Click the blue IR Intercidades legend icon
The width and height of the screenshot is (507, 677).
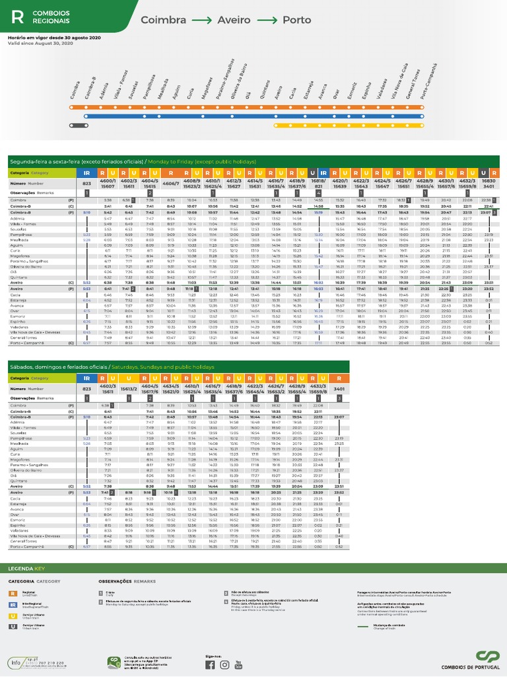coord(13,605)
